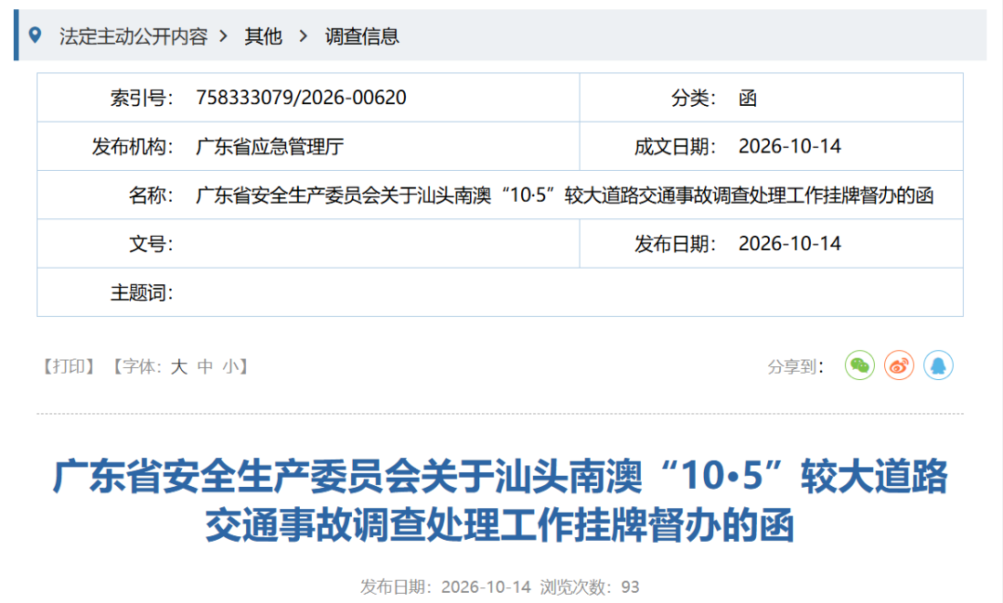
Task: Click the 分类 value 函
Action: 748,98
